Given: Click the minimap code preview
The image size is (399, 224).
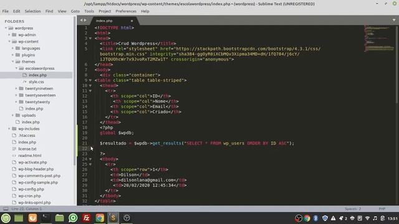Looking at the screenshot, I should coord(379,38).
